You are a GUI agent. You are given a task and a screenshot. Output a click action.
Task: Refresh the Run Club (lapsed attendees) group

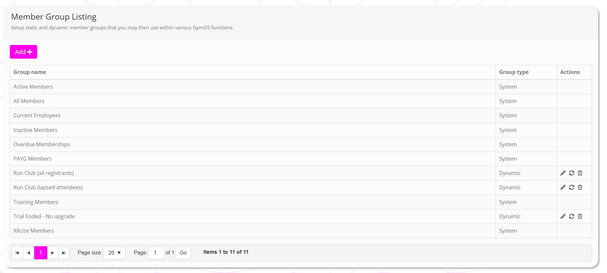click(571, 187)
